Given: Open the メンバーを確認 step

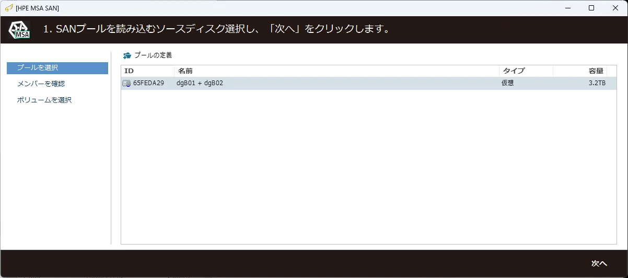Looking at the screenshot, I should tap(41, 84).
